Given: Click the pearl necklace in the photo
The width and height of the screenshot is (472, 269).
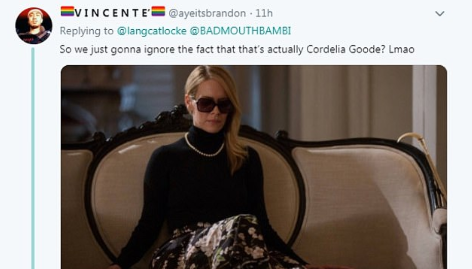Looking at the screenshot, I should coord(204,148).
